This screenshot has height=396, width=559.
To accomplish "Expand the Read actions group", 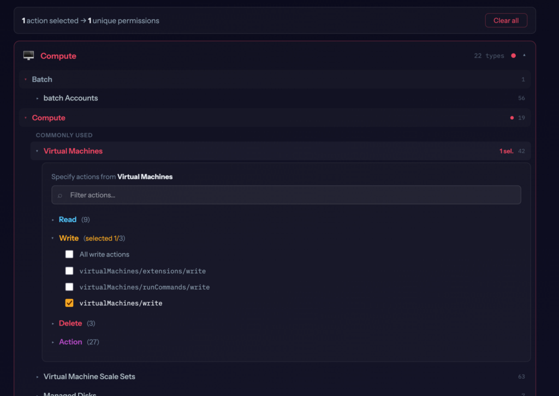I will click(67, 220).
